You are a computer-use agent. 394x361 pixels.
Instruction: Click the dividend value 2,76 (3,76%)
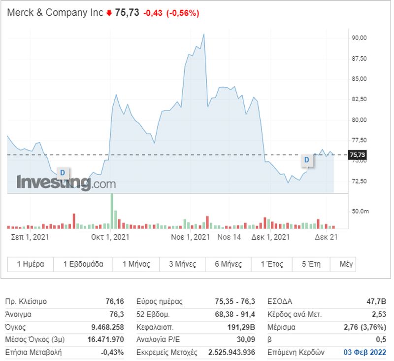365,327
